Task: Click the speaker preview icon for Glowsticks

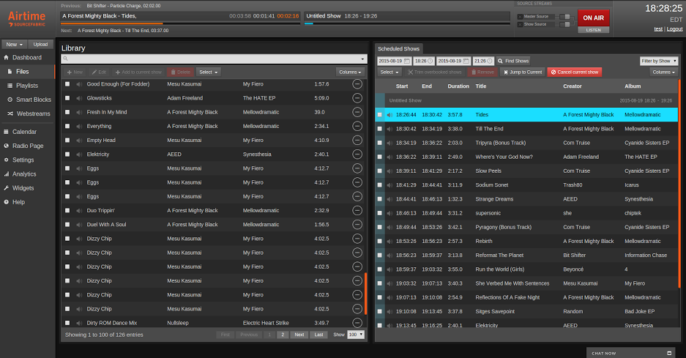Action: (x=79, y=98)
